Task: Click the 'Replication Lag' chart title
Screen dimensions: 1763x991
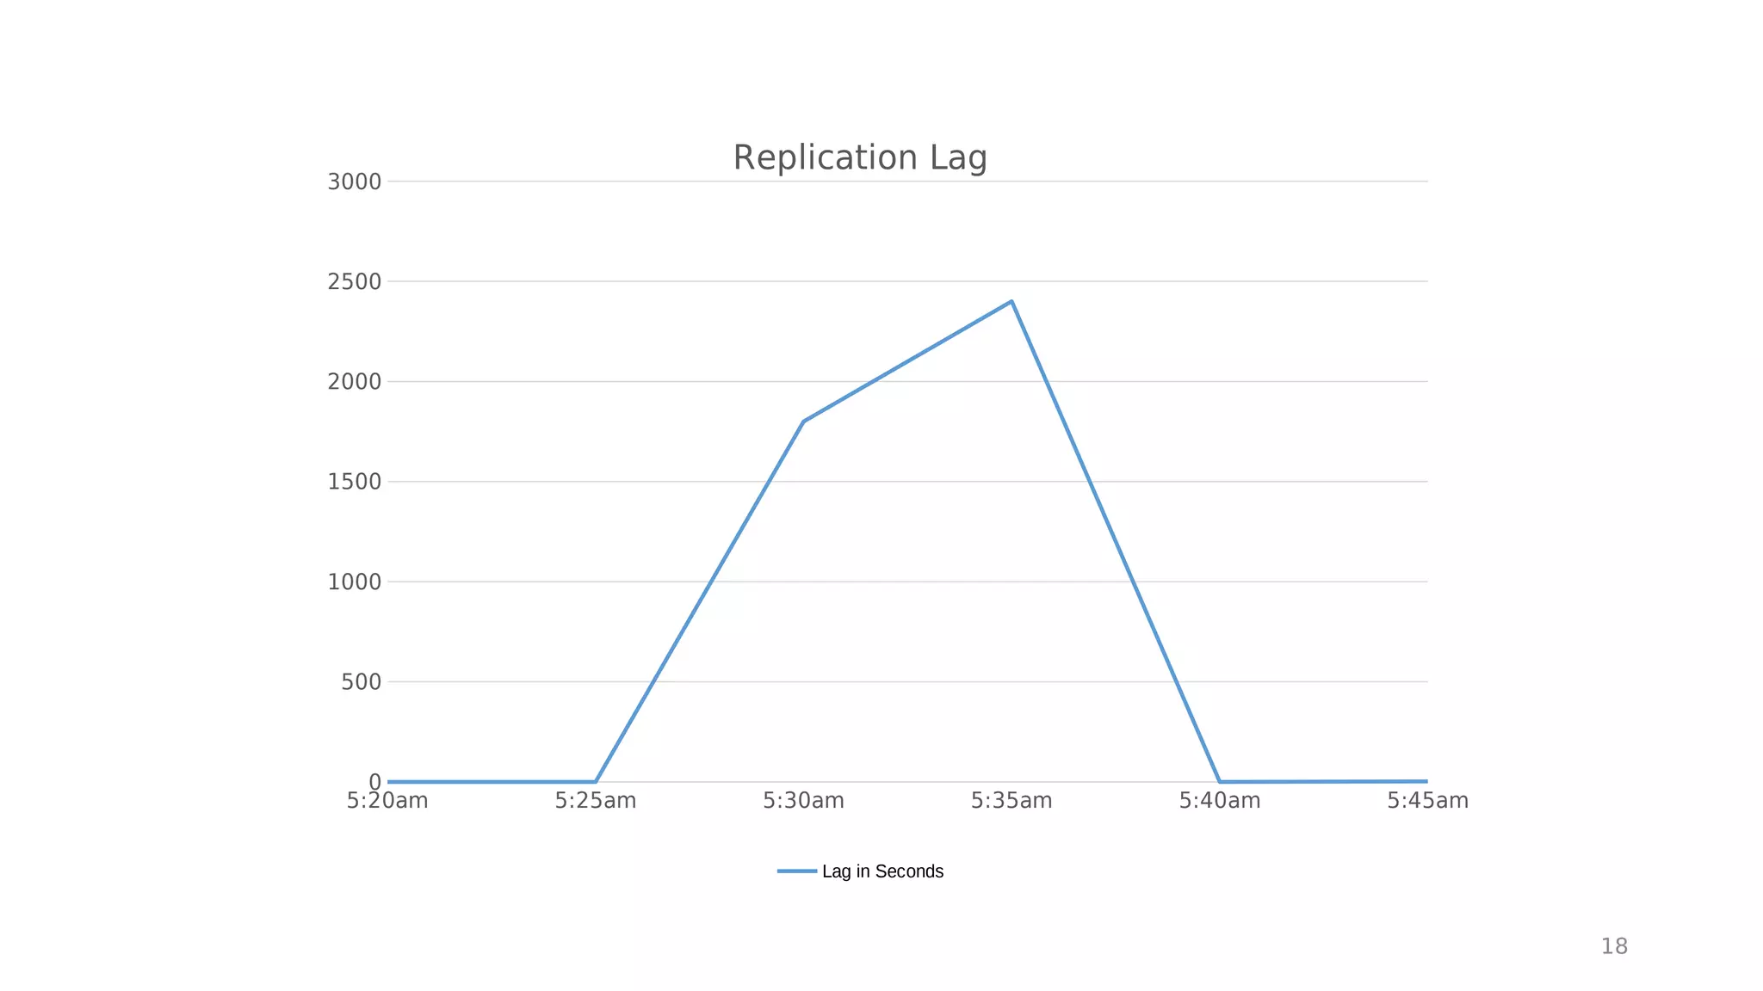Action: (860, 158)
